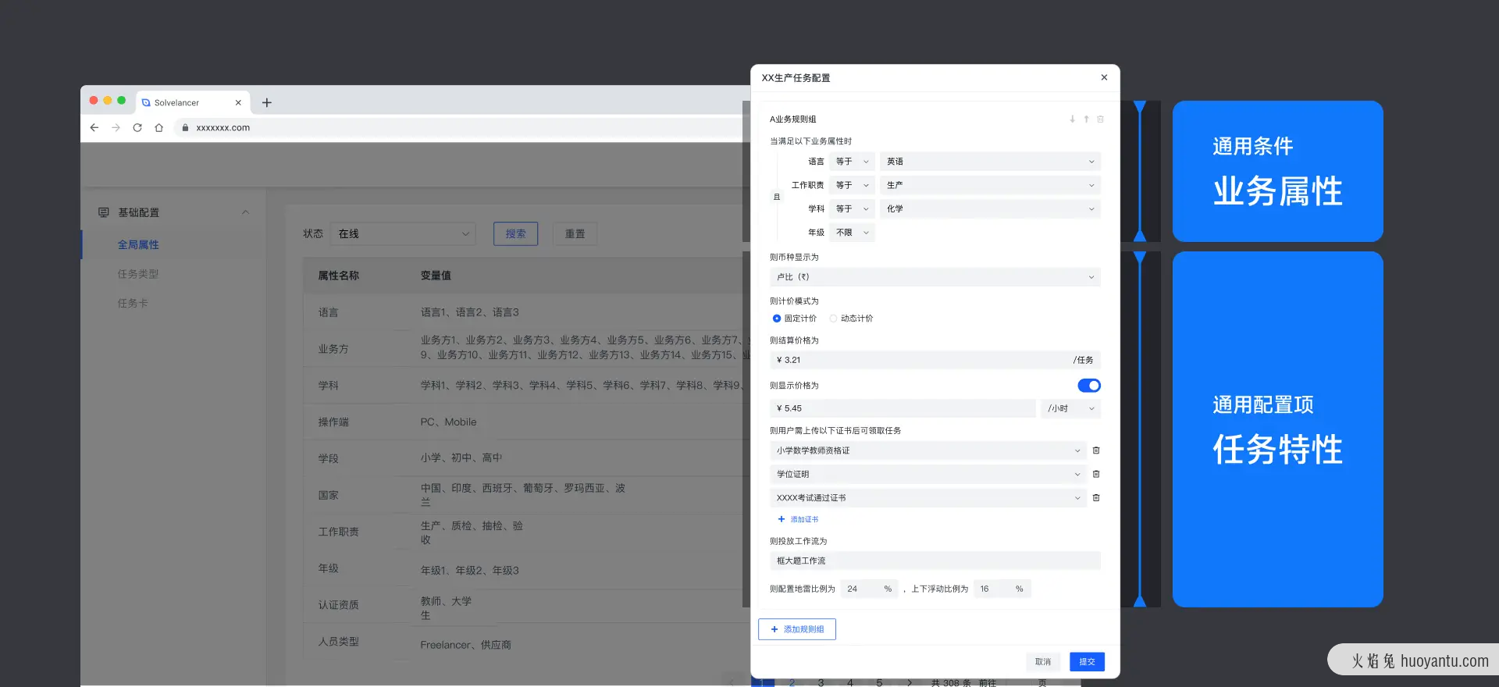Click the 取消 button
The image size is (1499, 687).
[x=1043, y=661]
